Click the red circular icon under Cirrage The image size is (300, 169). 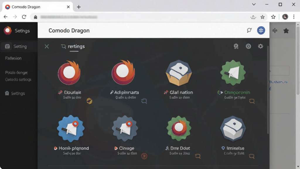tap(144, 156)
